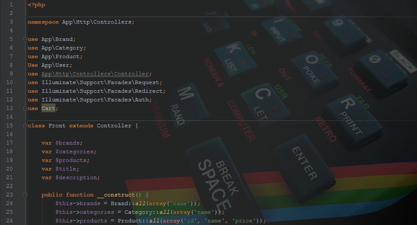
Task: Click the highlighted Cart import
Action: (x=48, y=108)
